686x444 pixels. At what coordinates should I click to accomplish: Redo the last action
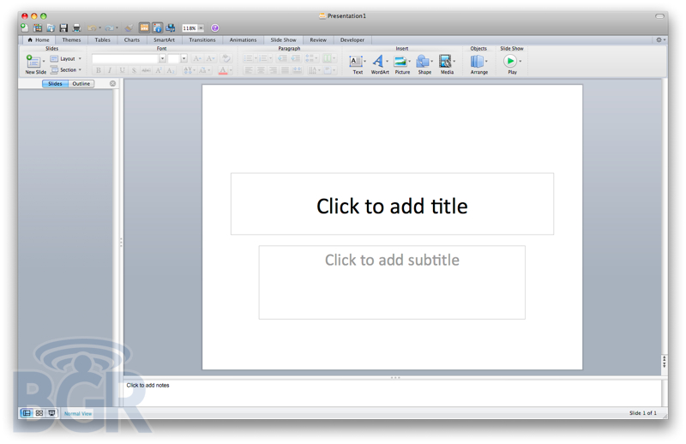point(109,28)
